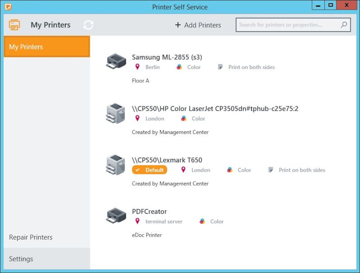Click PDFCreator's Color text
The height and width of the screenshot is (273, 360).
pos(217,222)
